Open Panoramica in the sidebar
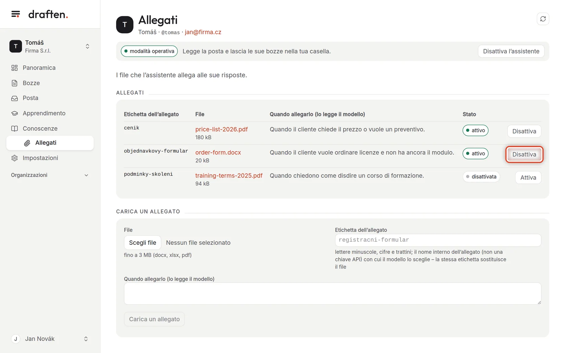565x353 pixels. pos(50,68)
